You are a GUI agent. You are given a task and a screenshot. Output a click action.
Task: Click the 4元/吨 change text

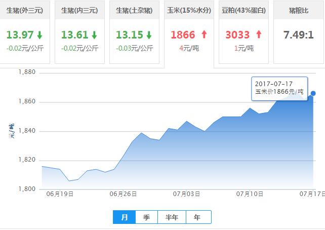[189, 48]
